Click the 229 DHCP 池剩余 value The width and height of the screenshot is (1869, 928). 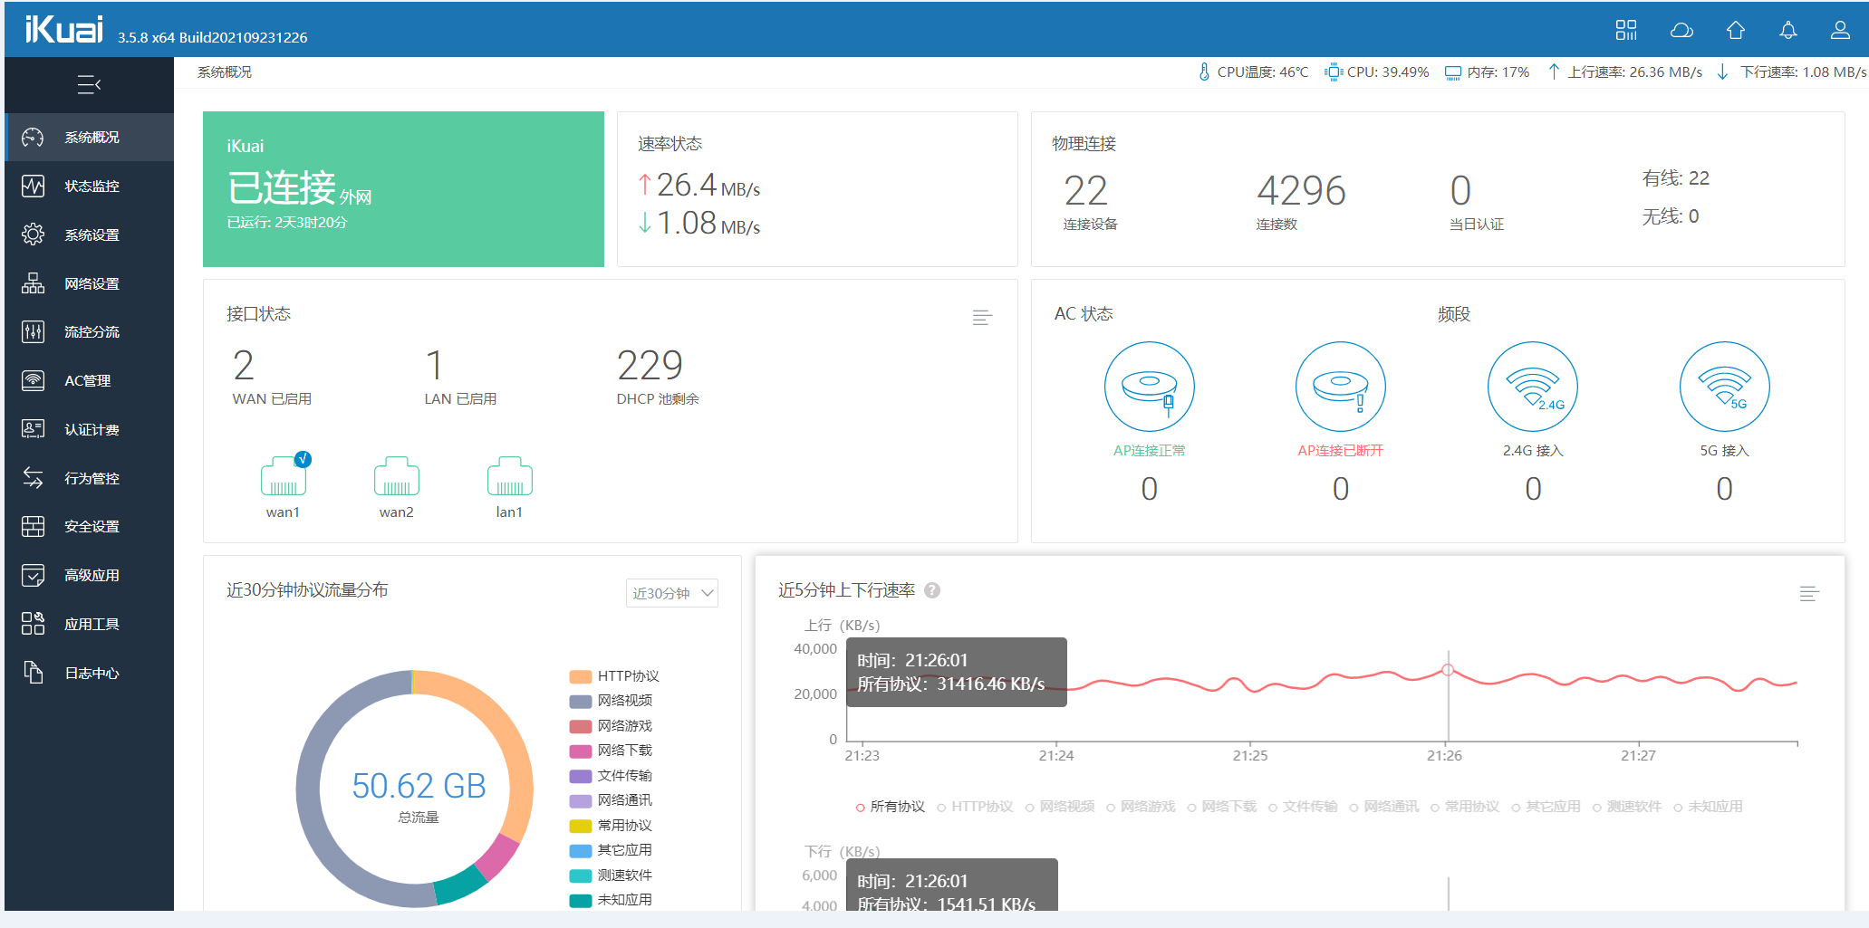[x=650, y=366]
